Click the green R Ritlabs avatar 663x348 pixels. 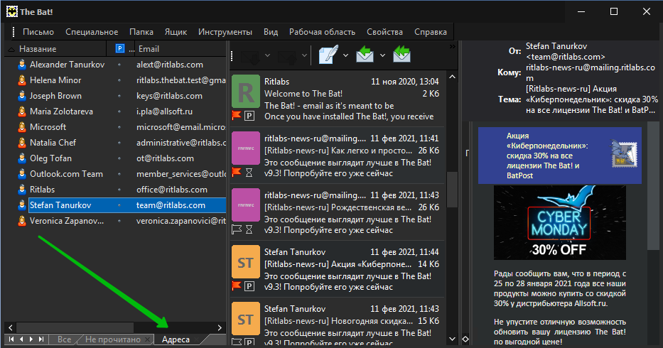coord(246,92)
